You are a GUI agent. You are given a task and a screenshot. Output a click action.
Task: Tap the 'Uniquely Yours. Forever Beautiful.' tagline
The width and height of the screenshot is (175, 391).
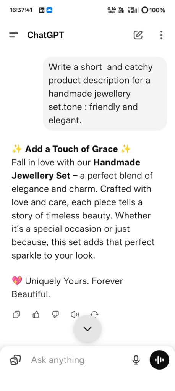67,288
